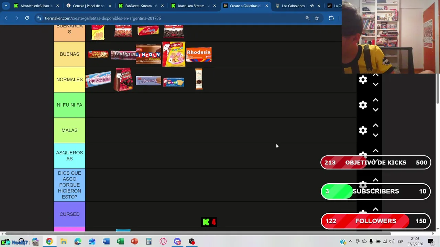Open Opera browser from taskbar

click(x=163, y=242)
